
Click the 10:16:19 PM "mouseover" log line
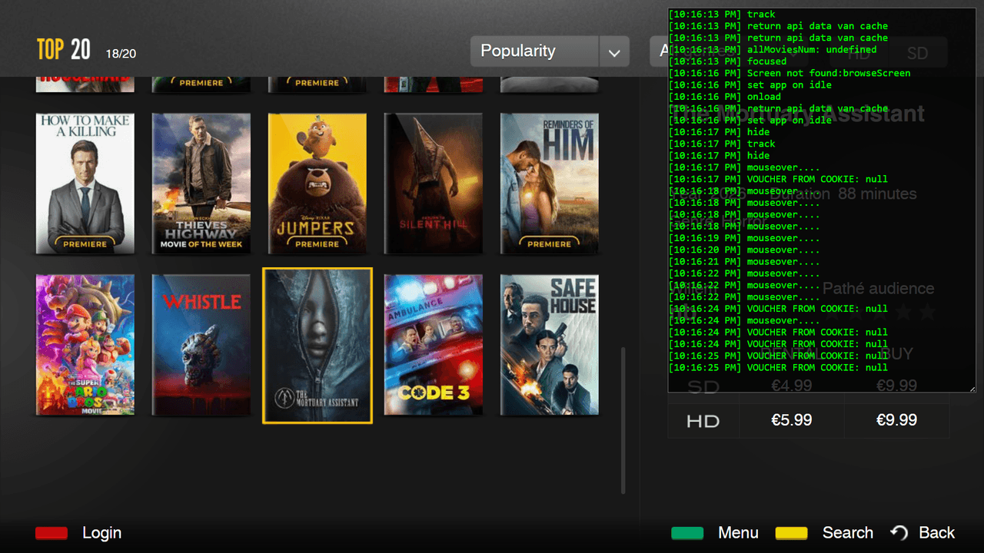click(x=744, y=238)
